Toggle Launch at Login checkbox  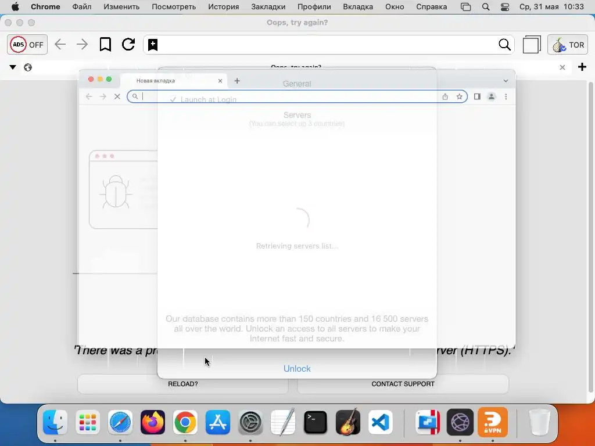(173, 100)
